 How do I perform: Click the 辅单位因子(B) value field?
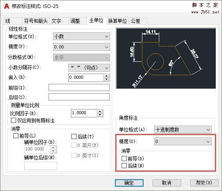point(37,149)
